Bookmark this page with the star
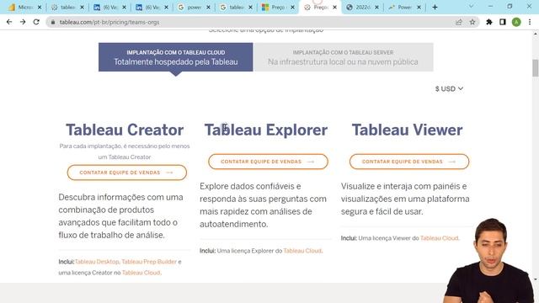This screenshot has height=303, width=539. [x=472, y=22]
